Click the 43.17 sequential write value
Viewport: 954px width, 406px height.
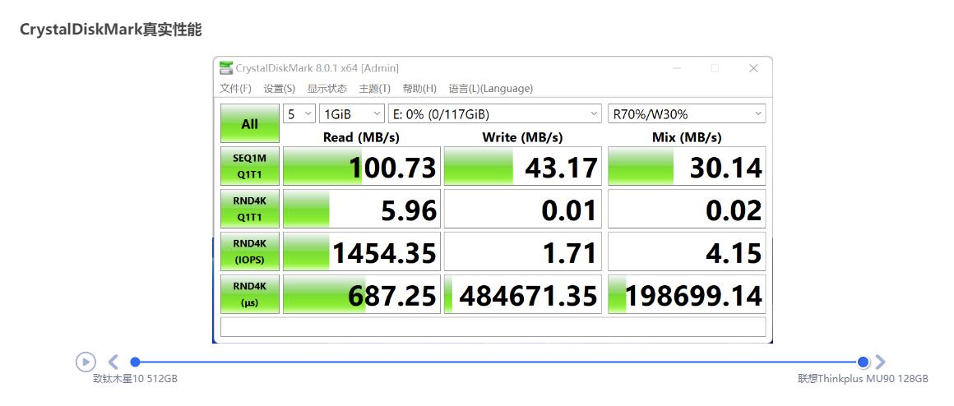522,167
